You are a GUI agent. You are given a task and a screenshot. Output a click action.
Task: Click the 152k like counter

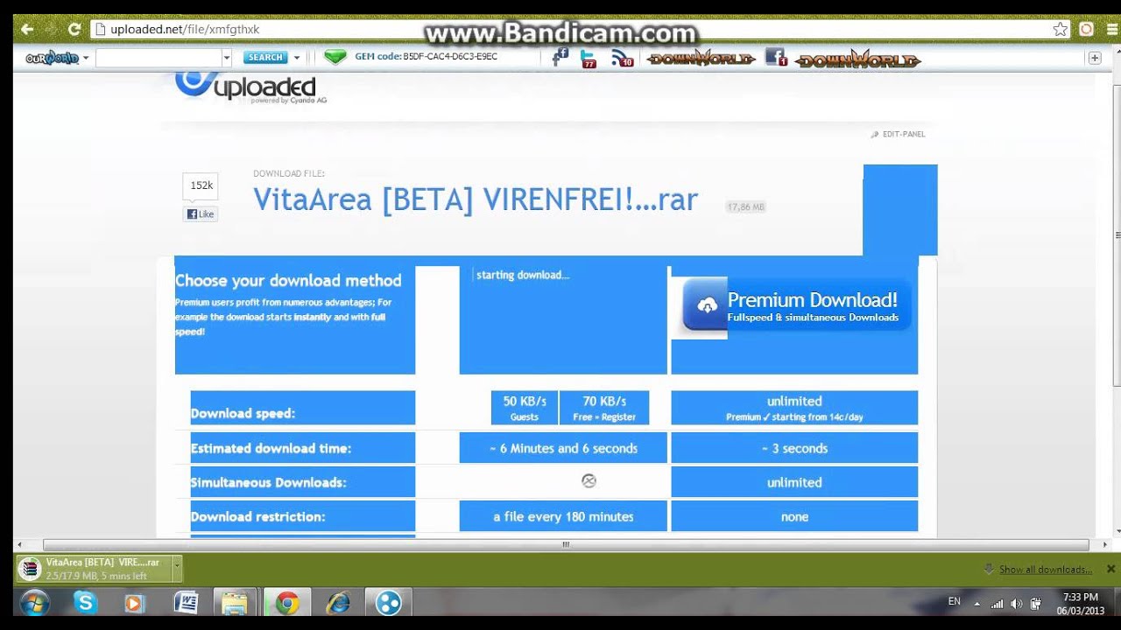[x=201, y=185]
